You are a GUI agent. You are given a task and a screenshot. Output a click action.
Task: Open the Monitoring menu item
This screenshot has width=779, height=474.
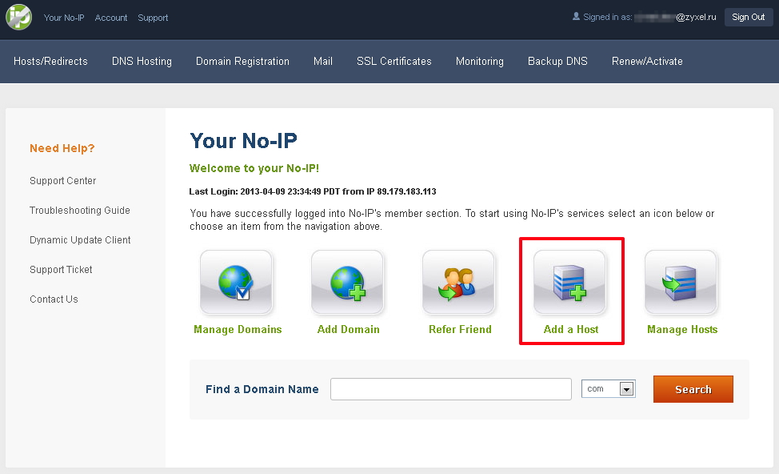[x=479, y=61]
